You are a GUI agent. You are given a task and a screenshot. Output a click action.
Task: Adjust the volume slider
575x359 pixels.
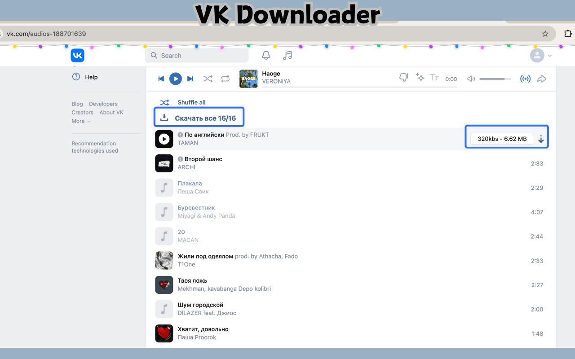pos(495,79)
